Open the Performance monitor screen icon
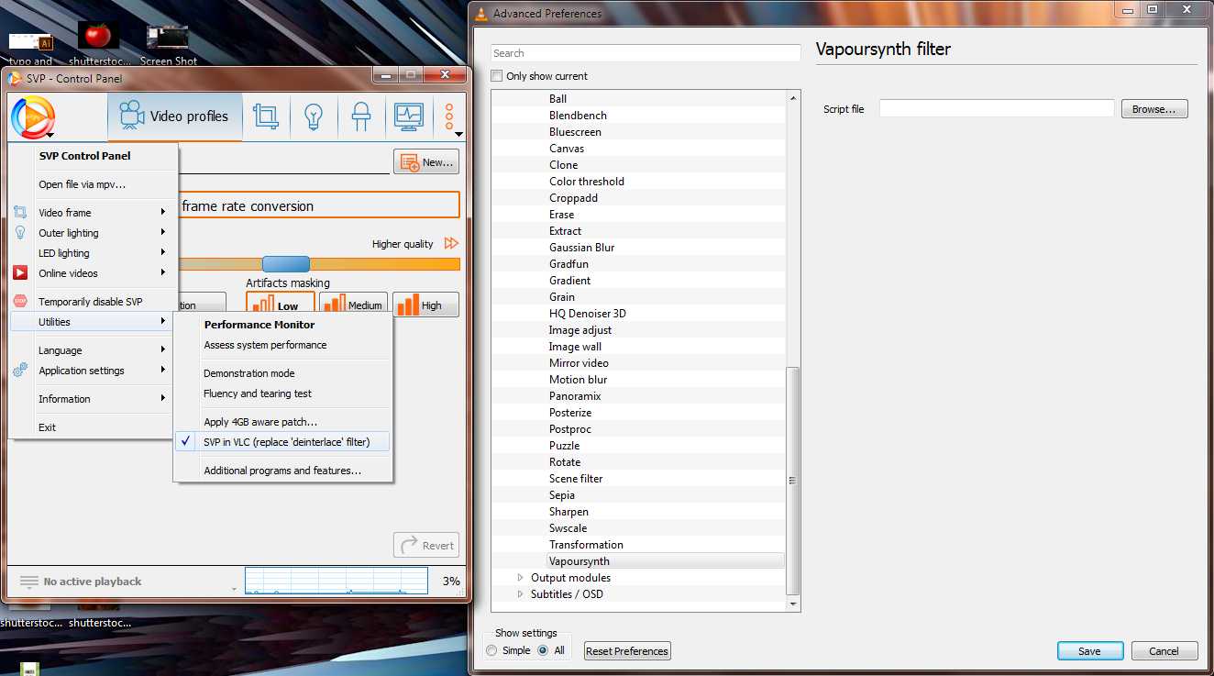The width and height of the screenshot is (1214, 676). click(x=408, y=116)
